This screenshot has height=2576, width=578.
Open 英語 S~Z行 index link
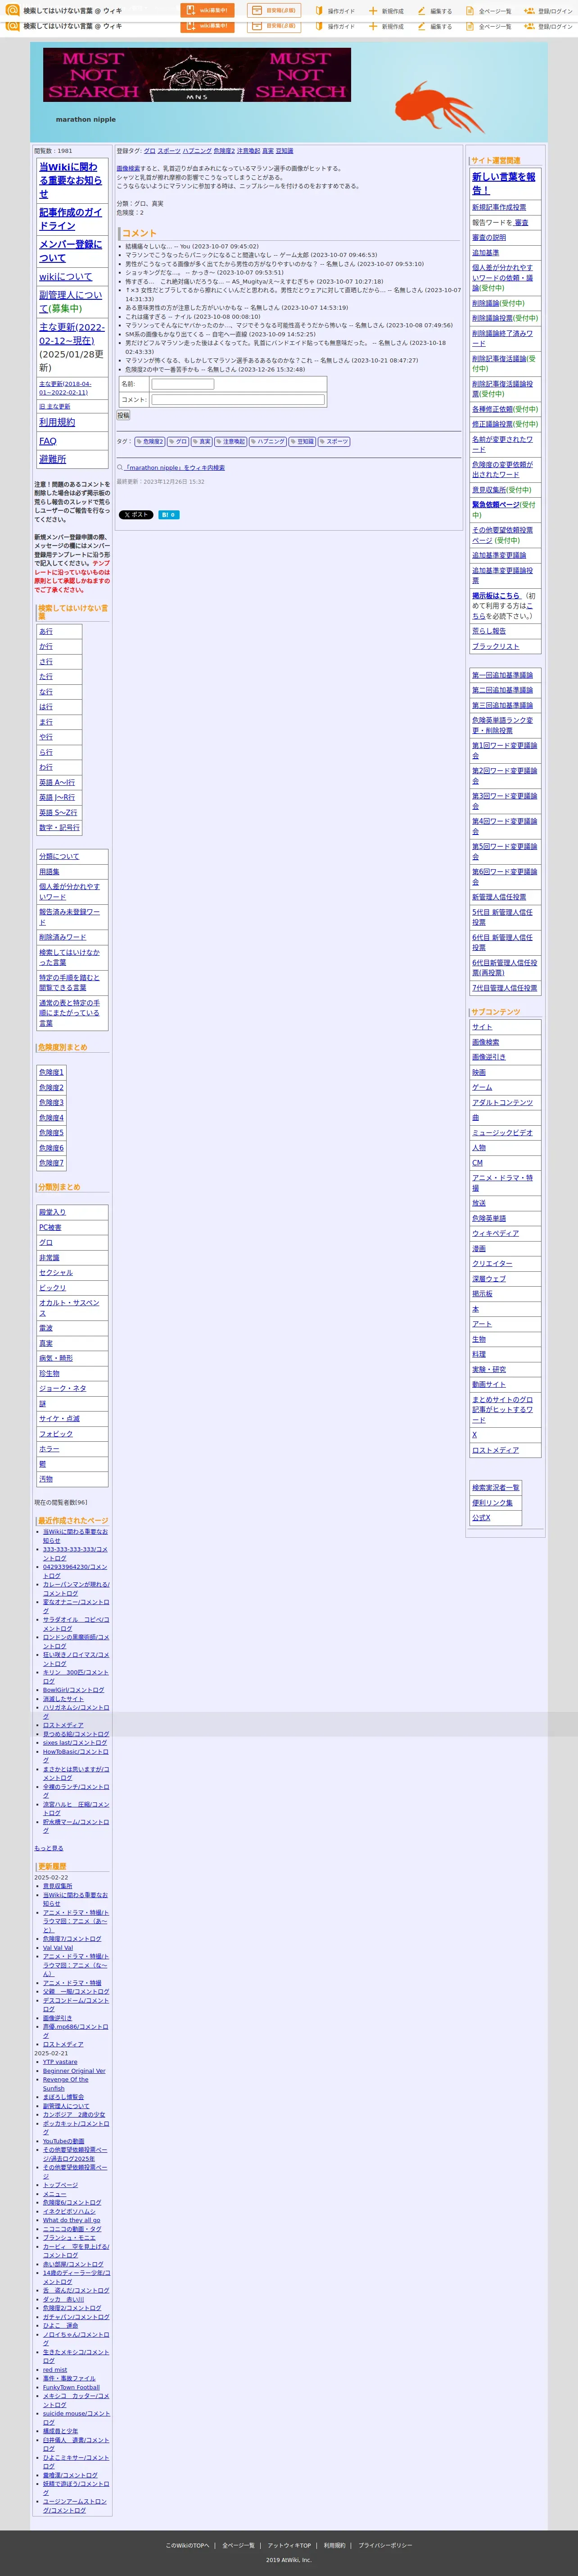pos(58,812)
